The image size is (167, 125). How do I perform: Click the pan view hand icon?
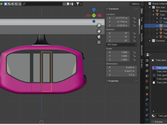99,31
